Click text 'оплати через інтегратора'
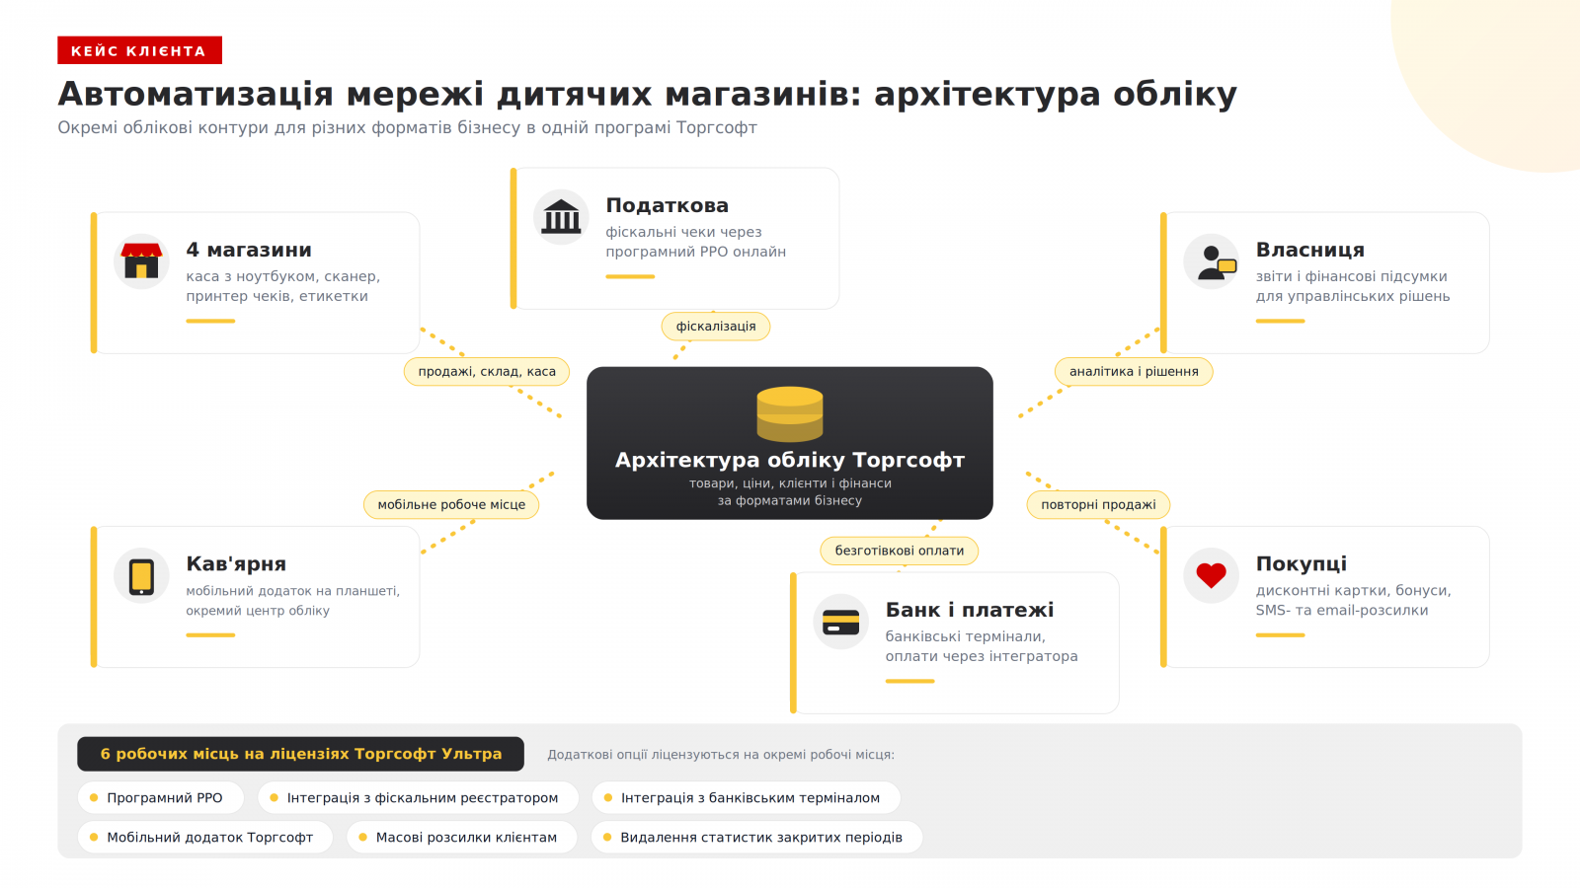Viewport: 1580px width, 888px height. pos(982,657)
